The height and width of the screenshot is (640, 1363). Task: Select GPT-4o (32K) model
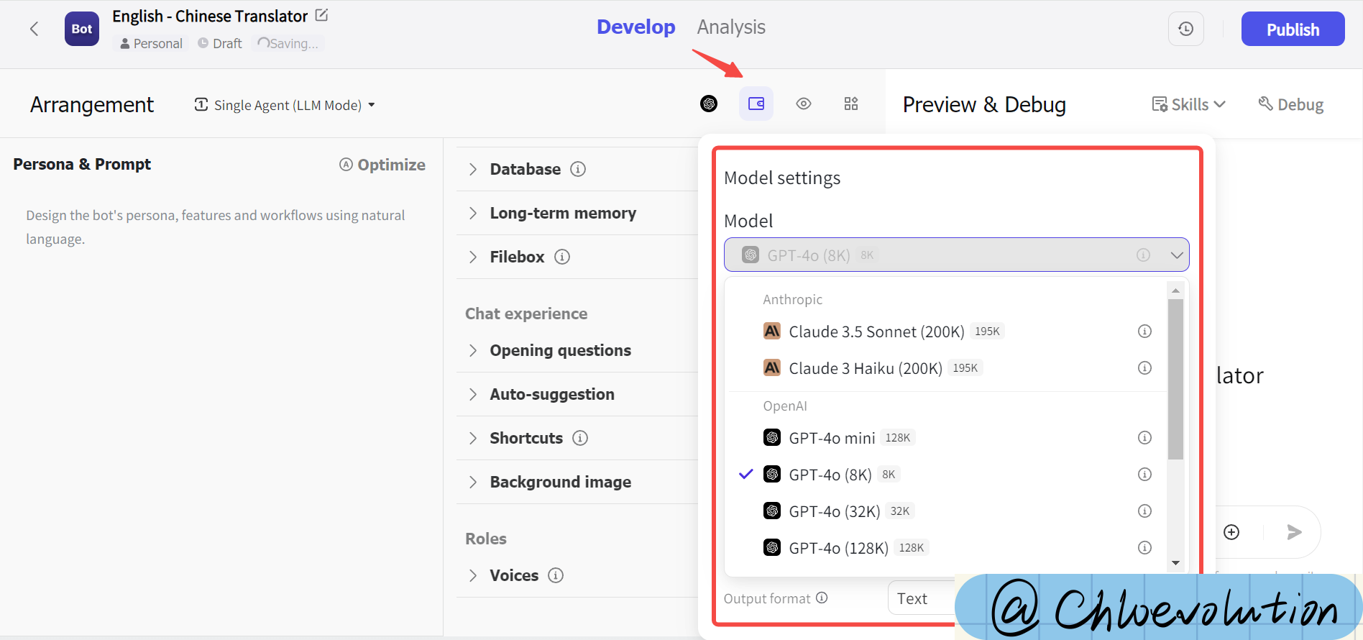(x=946, y=511)
